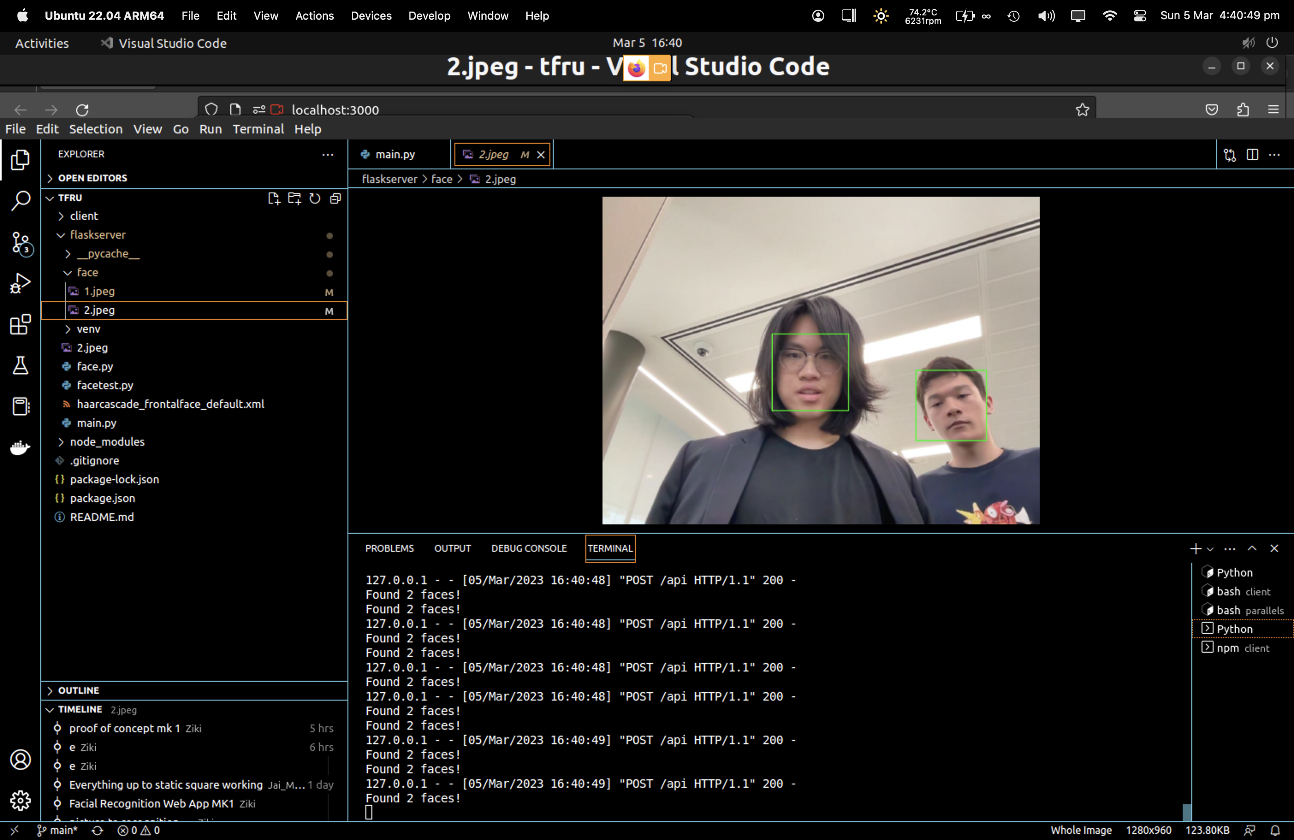Open the Docker view icon
The image size is (1294, 840).
tap(21, 447)
